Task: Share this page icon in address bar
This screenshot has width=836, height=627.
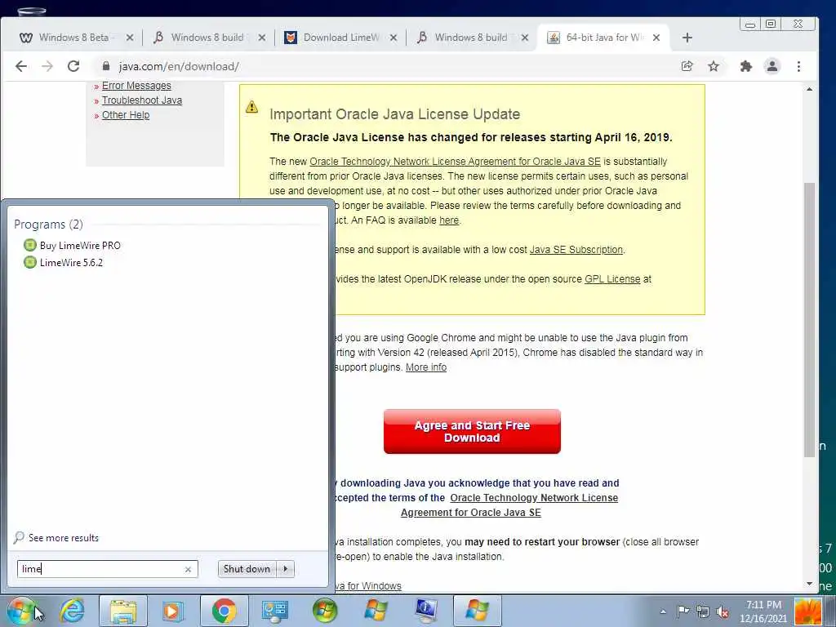Action: pos(687,66)
